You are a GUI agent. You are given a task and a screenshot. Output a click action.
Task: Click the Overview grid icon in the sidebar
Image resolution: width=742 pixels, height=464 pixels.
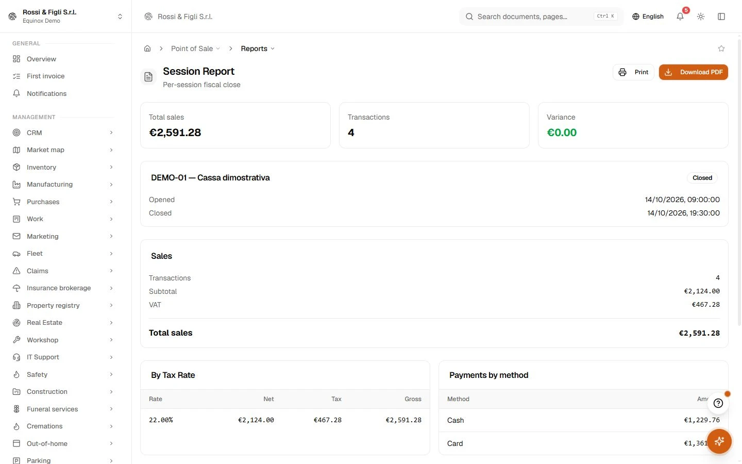tap(16, 59)
